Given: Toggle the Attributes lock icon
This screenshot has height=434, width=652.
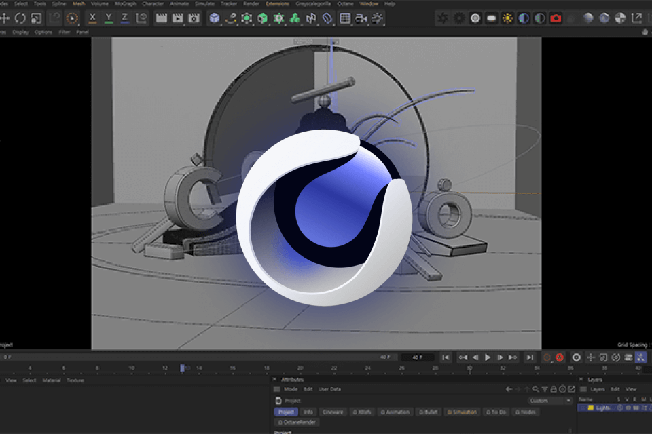Looking at the screenshot, I should (554, 389).
